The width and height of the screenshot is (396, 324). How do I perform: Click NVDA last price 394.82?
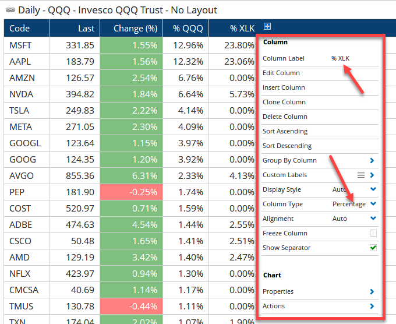[x=75, y=94]
